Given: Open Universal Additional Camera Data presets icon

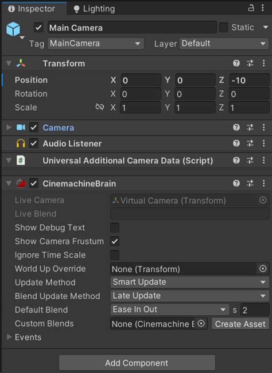Looking at the screenshot, I should [x=250, y=161].
